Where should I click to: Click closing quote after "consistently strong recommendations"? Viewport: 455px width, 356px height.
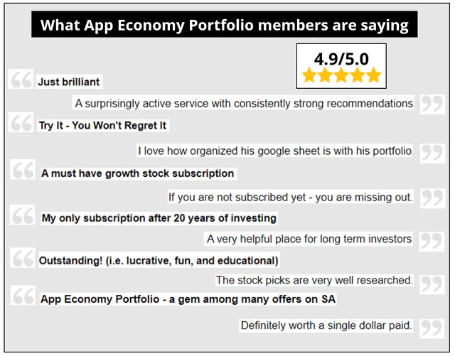432,104
